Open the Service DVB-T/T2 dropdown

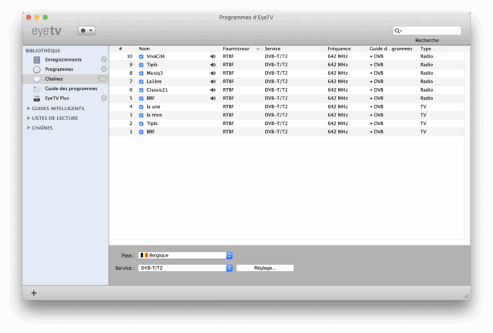point(185,268)
